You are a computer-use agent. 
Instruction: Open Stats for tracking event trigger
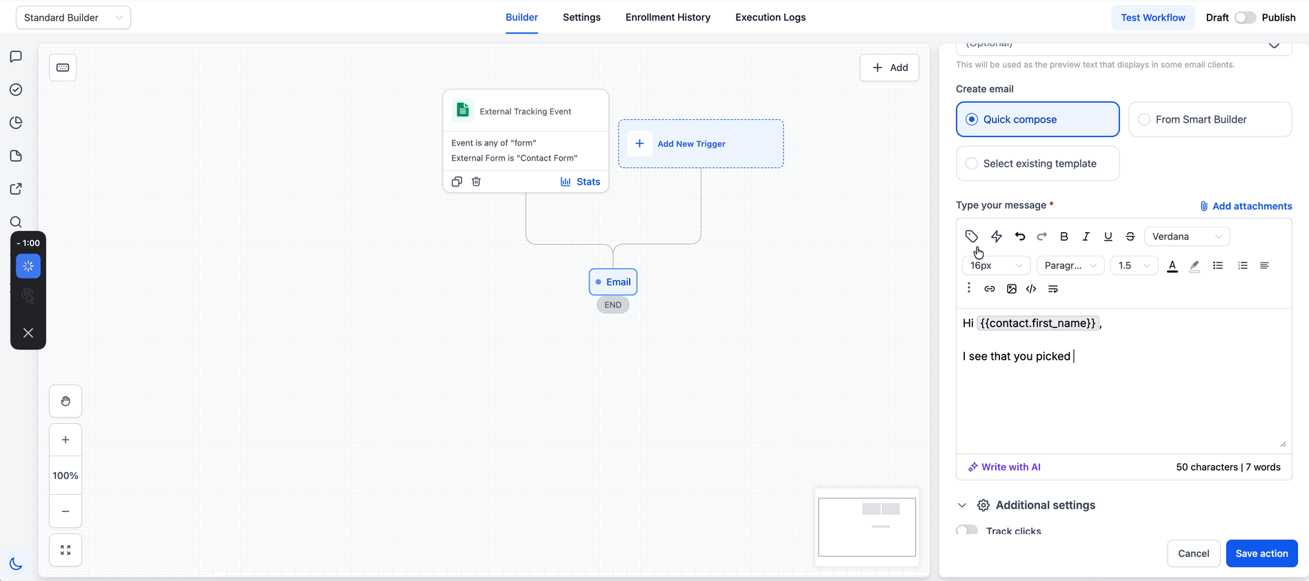[580, 182]
